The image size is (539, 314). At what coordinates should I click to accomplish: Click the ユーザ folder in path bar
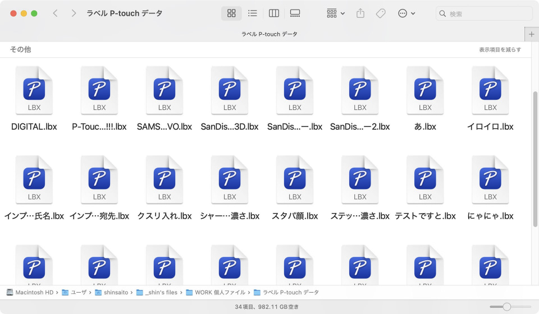[x=74, y=292]
